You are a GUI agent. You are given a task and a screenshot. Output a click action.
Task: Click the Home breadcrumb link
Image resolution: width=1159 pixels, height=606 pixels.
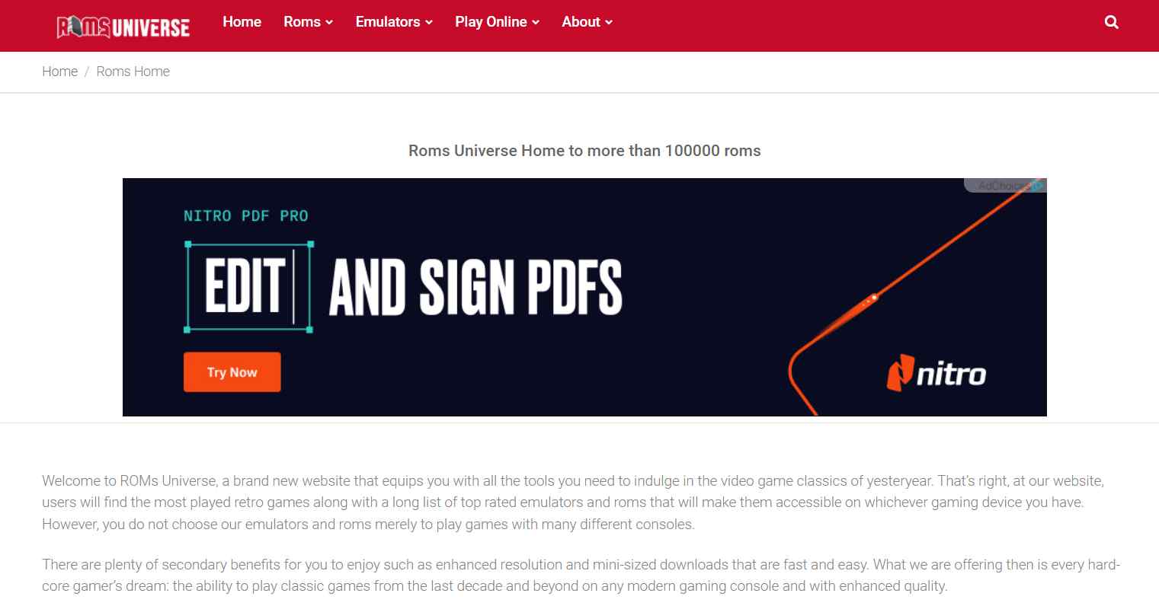point(59,72)
